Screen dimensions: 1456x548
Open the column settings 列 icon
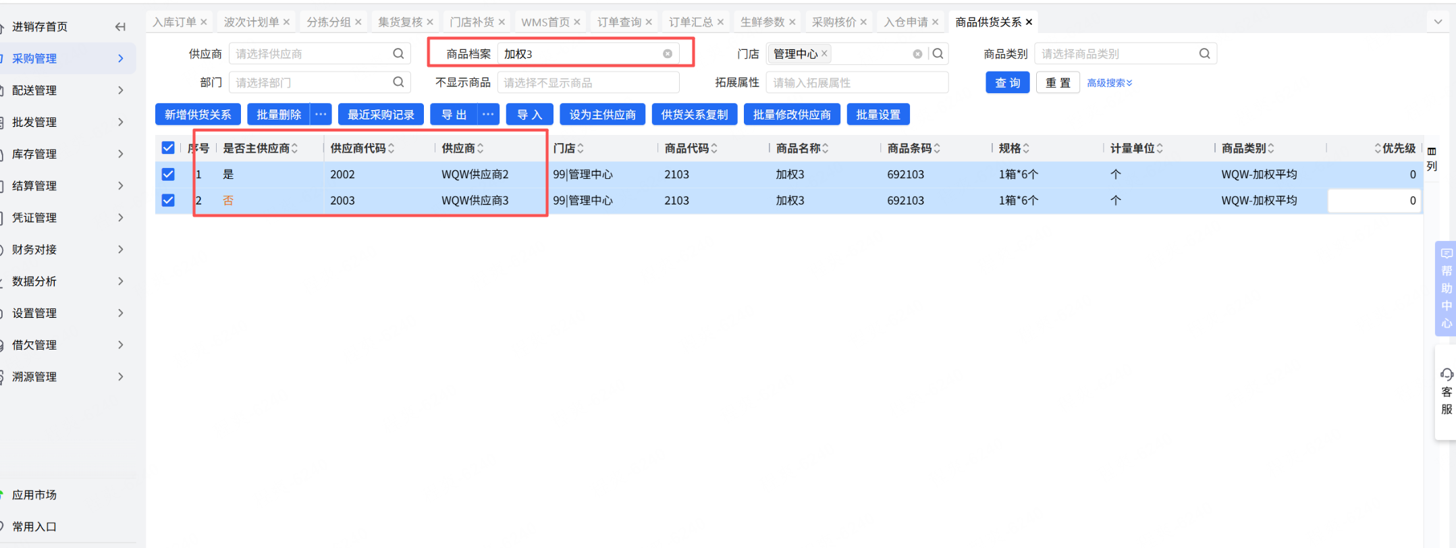pyautogui.click(x=1432, y=159)
